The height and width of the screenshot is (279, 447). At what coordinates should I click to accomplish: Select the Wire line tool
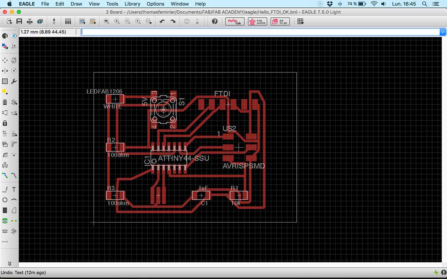pyautogui.click(x=5, y=189)
